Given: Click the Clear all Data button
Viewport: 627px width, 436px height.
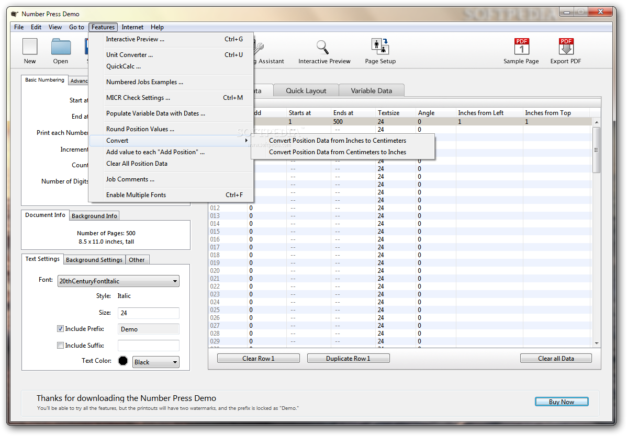Looking at the screenshot, I should click(x=556, y=359).
